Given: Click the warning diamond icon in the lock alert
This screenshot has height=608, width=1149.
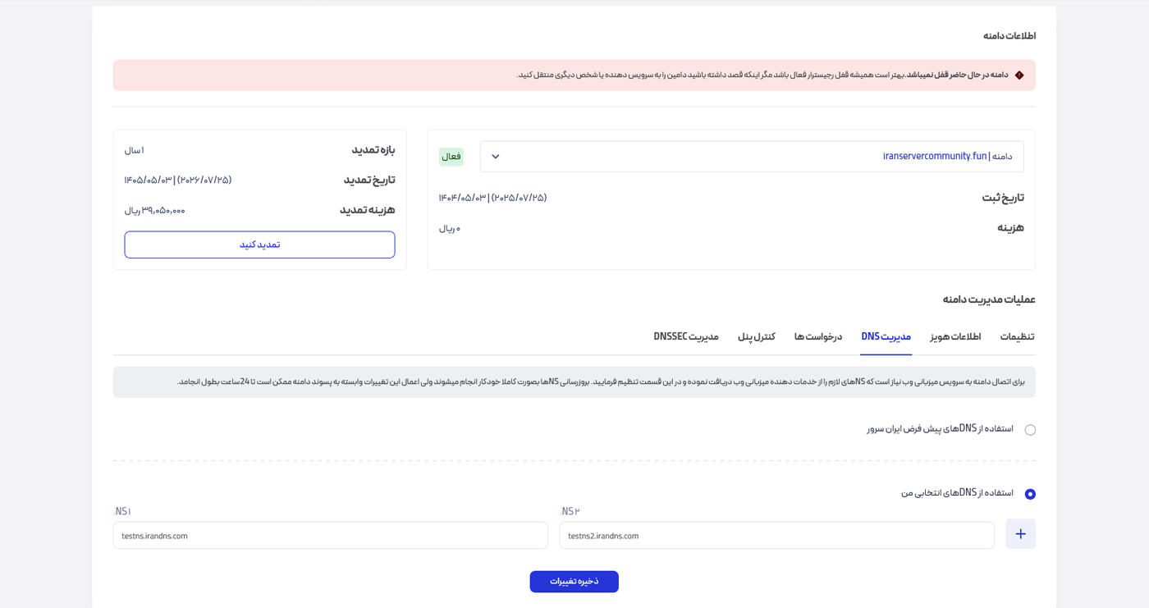Looking at the screenshot, I should click(x=1019, y=75).
